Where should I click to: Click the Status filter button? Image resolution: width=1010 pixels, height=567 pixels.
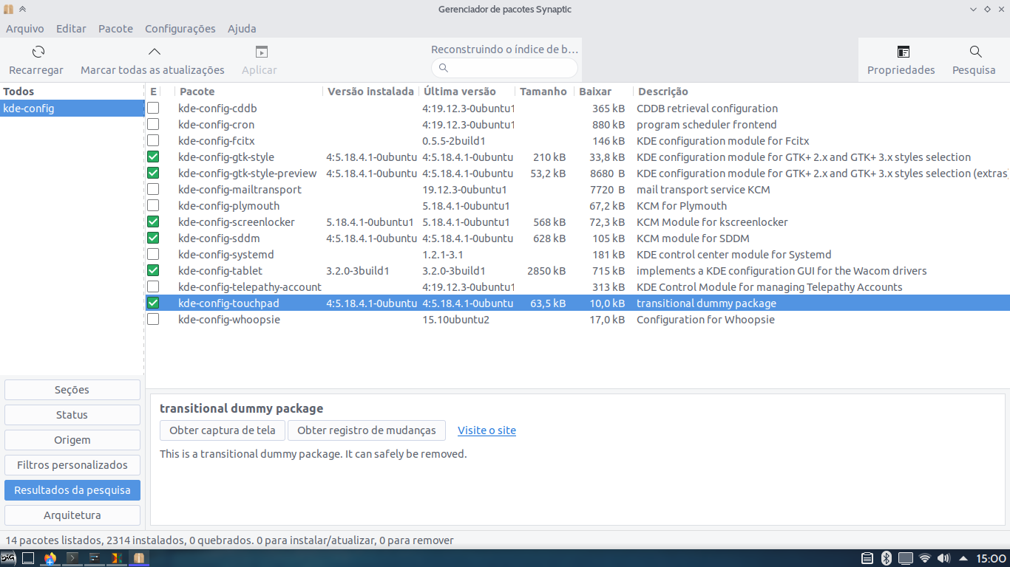coord(72,415)
